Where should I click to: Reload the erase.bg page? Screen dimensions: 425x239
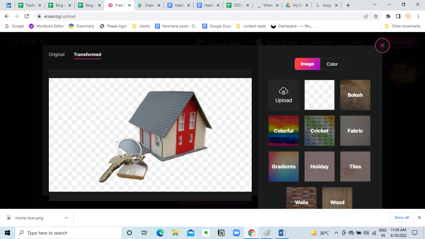coord(27,16)
